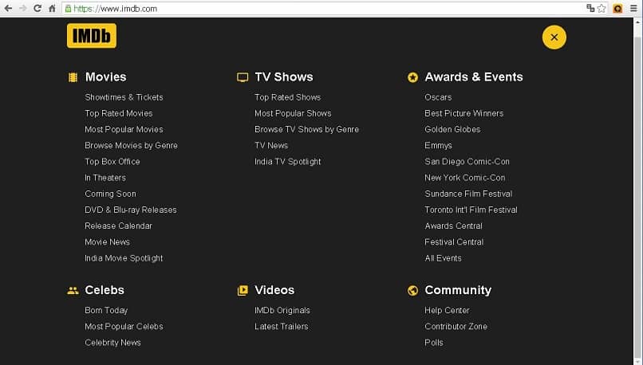This screenshot has width=643, height=365.
Task: Open Born Today under Celebs
Action: tap(106, 311)
